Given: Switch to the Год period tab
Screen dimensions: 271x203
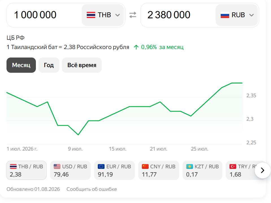Looking at the screenshot, I should 49,65.
